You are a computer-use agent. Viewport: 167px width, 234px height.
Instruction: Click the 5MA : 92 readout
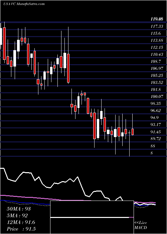(17, 216)
